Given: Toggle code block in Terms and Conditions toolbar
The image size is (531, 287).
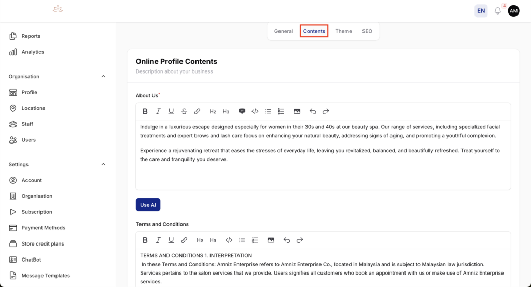Looking at the screenshot, I should pos(229,240).
